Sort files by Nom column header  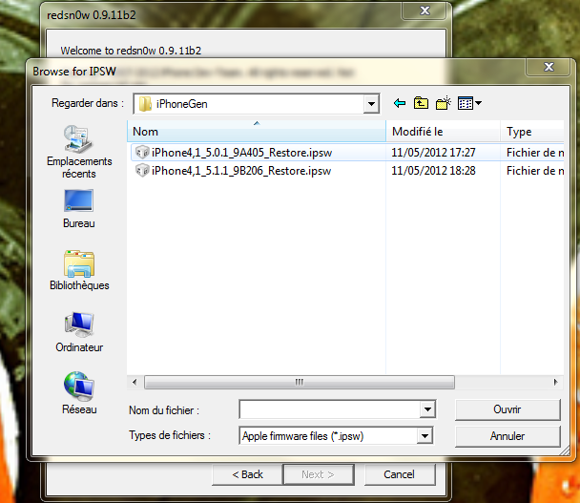point(257,132)
